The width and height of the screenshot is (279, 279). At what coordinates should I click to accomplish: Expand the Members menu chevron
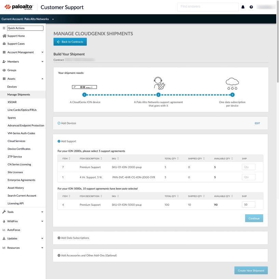click(42, 62)
